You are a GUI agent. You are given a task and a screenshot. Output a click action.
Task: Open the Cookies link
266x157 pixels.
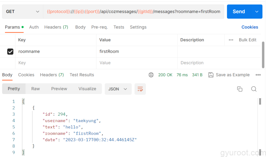click(250, 27)
